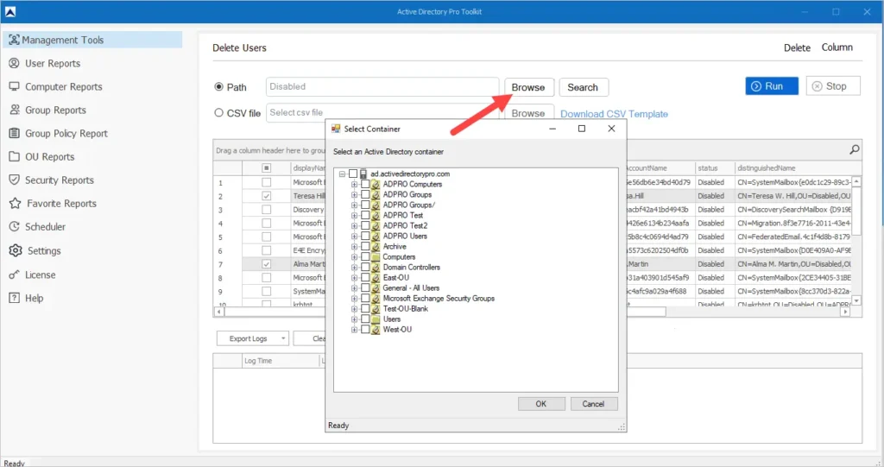This screenshot has height=467, width=884.
Task: Expand the West-OU node
Action: (x=354, y=330)
